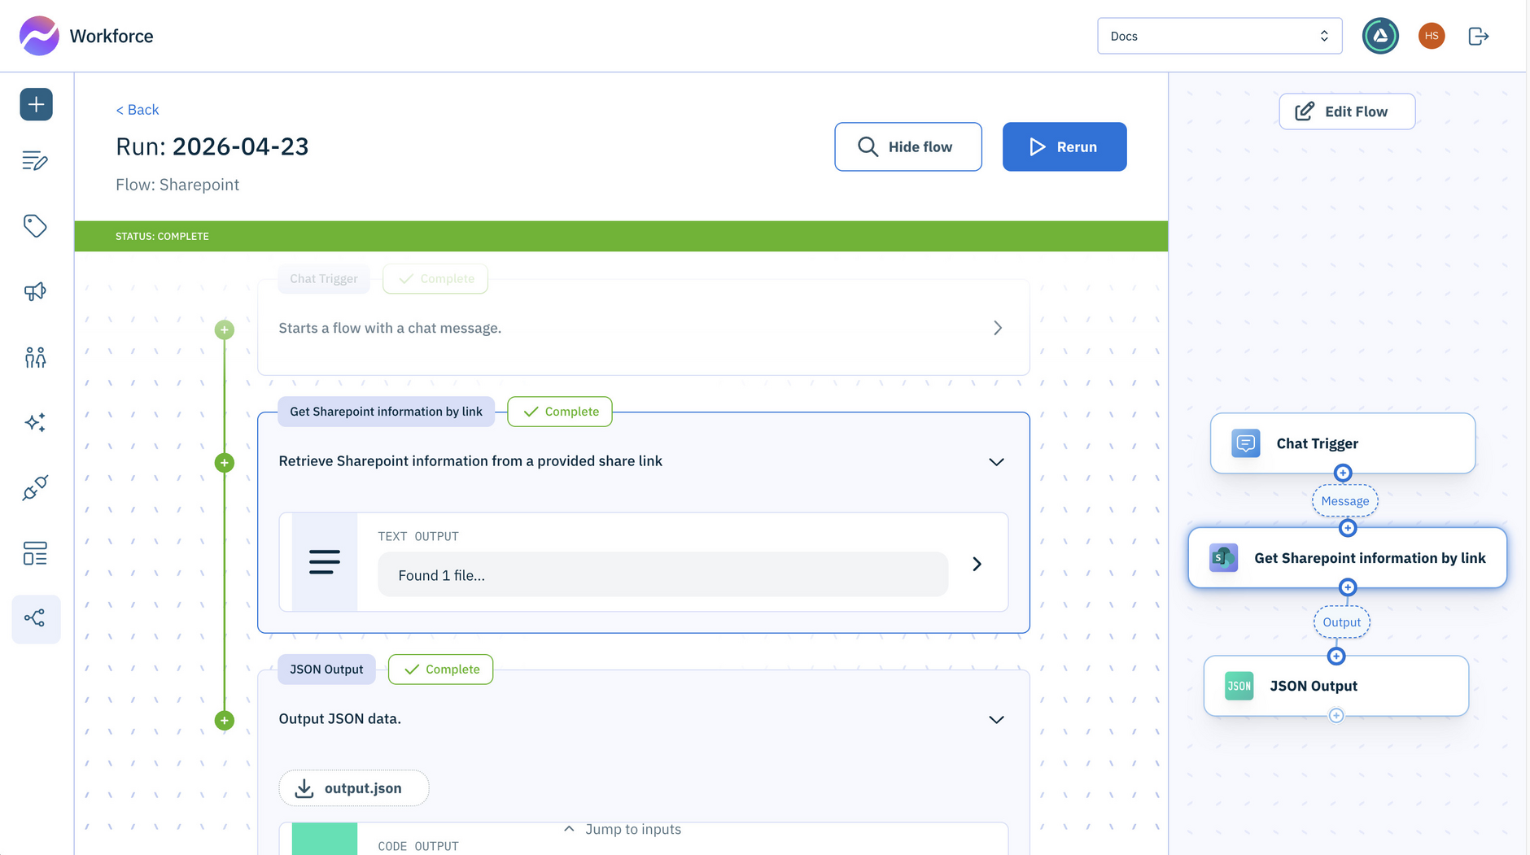Select the JSON Output flow node
This screenshot has height=855, width=1530.
point(1335,686)
